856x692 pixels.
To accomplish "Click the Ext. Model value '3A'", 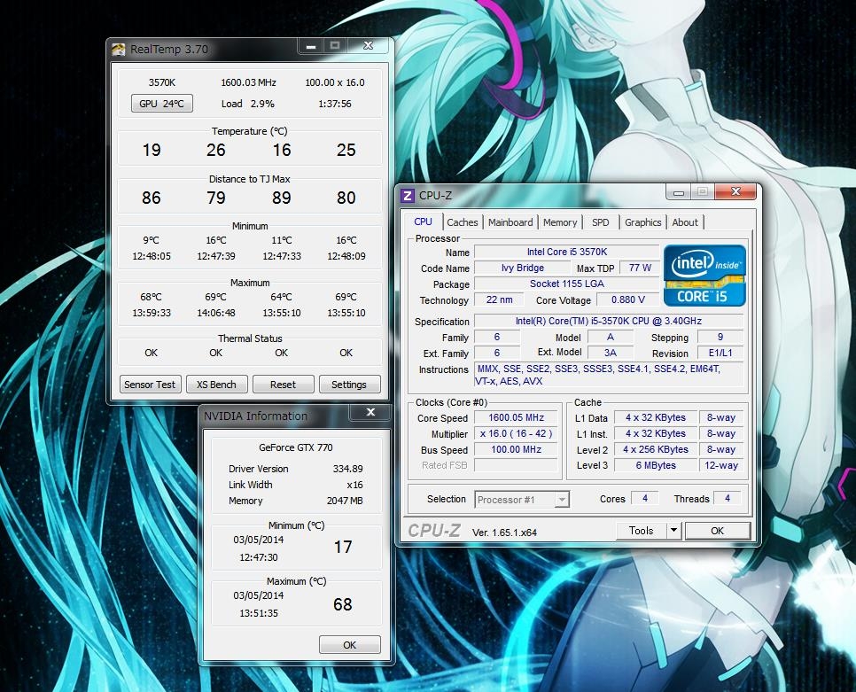I will coord(610,353).
